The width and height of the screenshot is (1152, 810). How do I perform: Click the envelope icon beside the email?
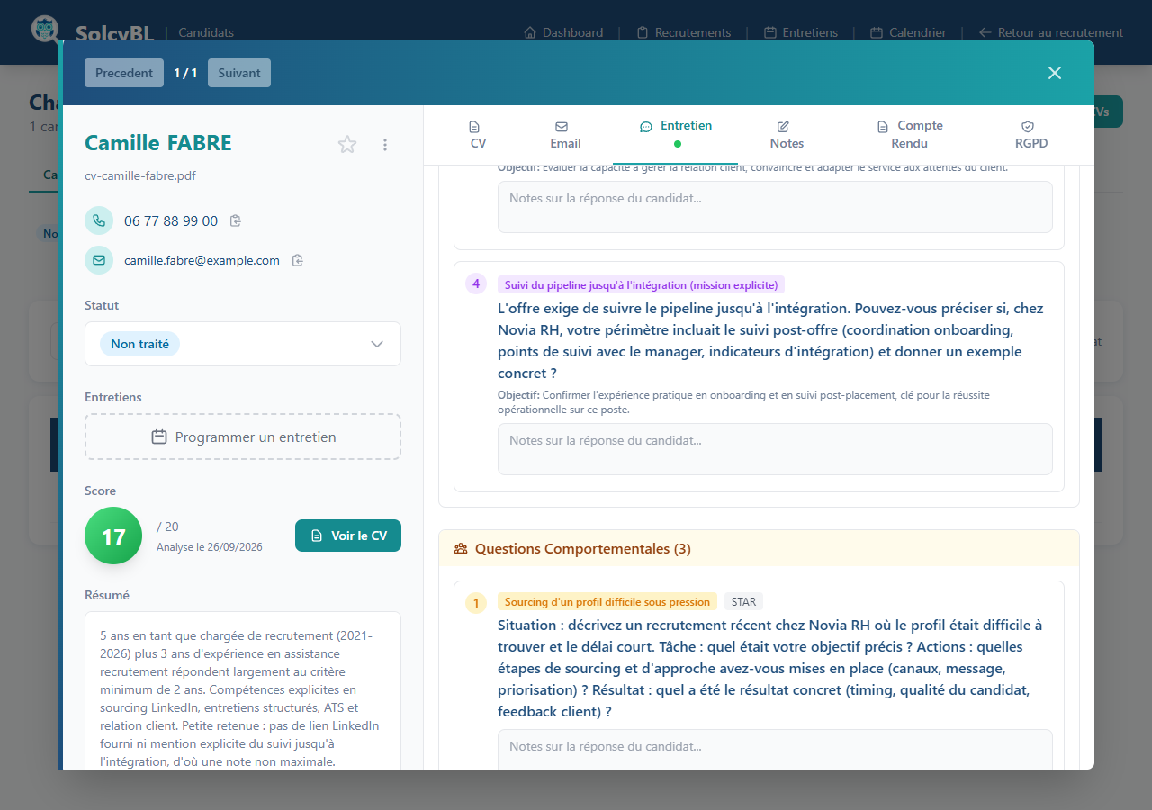(x=99, y=260)
